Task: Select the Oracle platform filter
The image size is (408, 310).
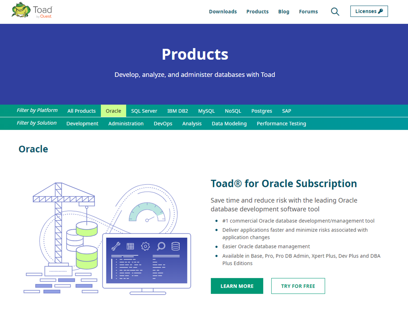Action: click(x=113, y=111)
